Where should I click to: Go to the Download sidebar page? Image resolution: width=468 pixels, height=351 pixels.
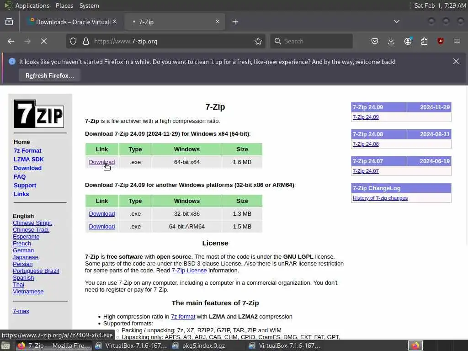click(27, 168)
